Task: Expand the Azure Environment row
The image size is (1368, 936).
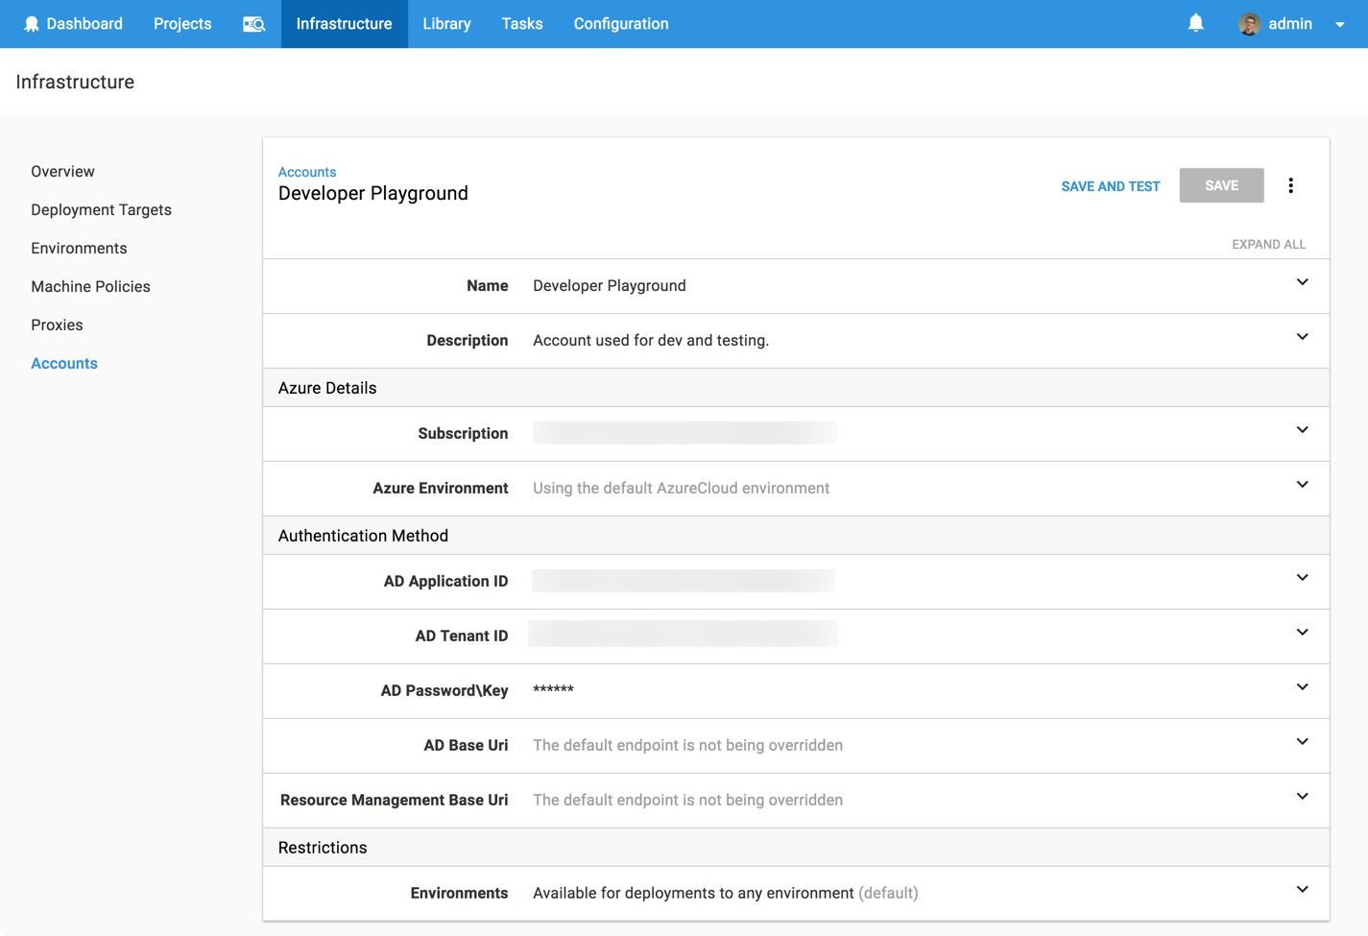Action: (x=1302, y=485)
